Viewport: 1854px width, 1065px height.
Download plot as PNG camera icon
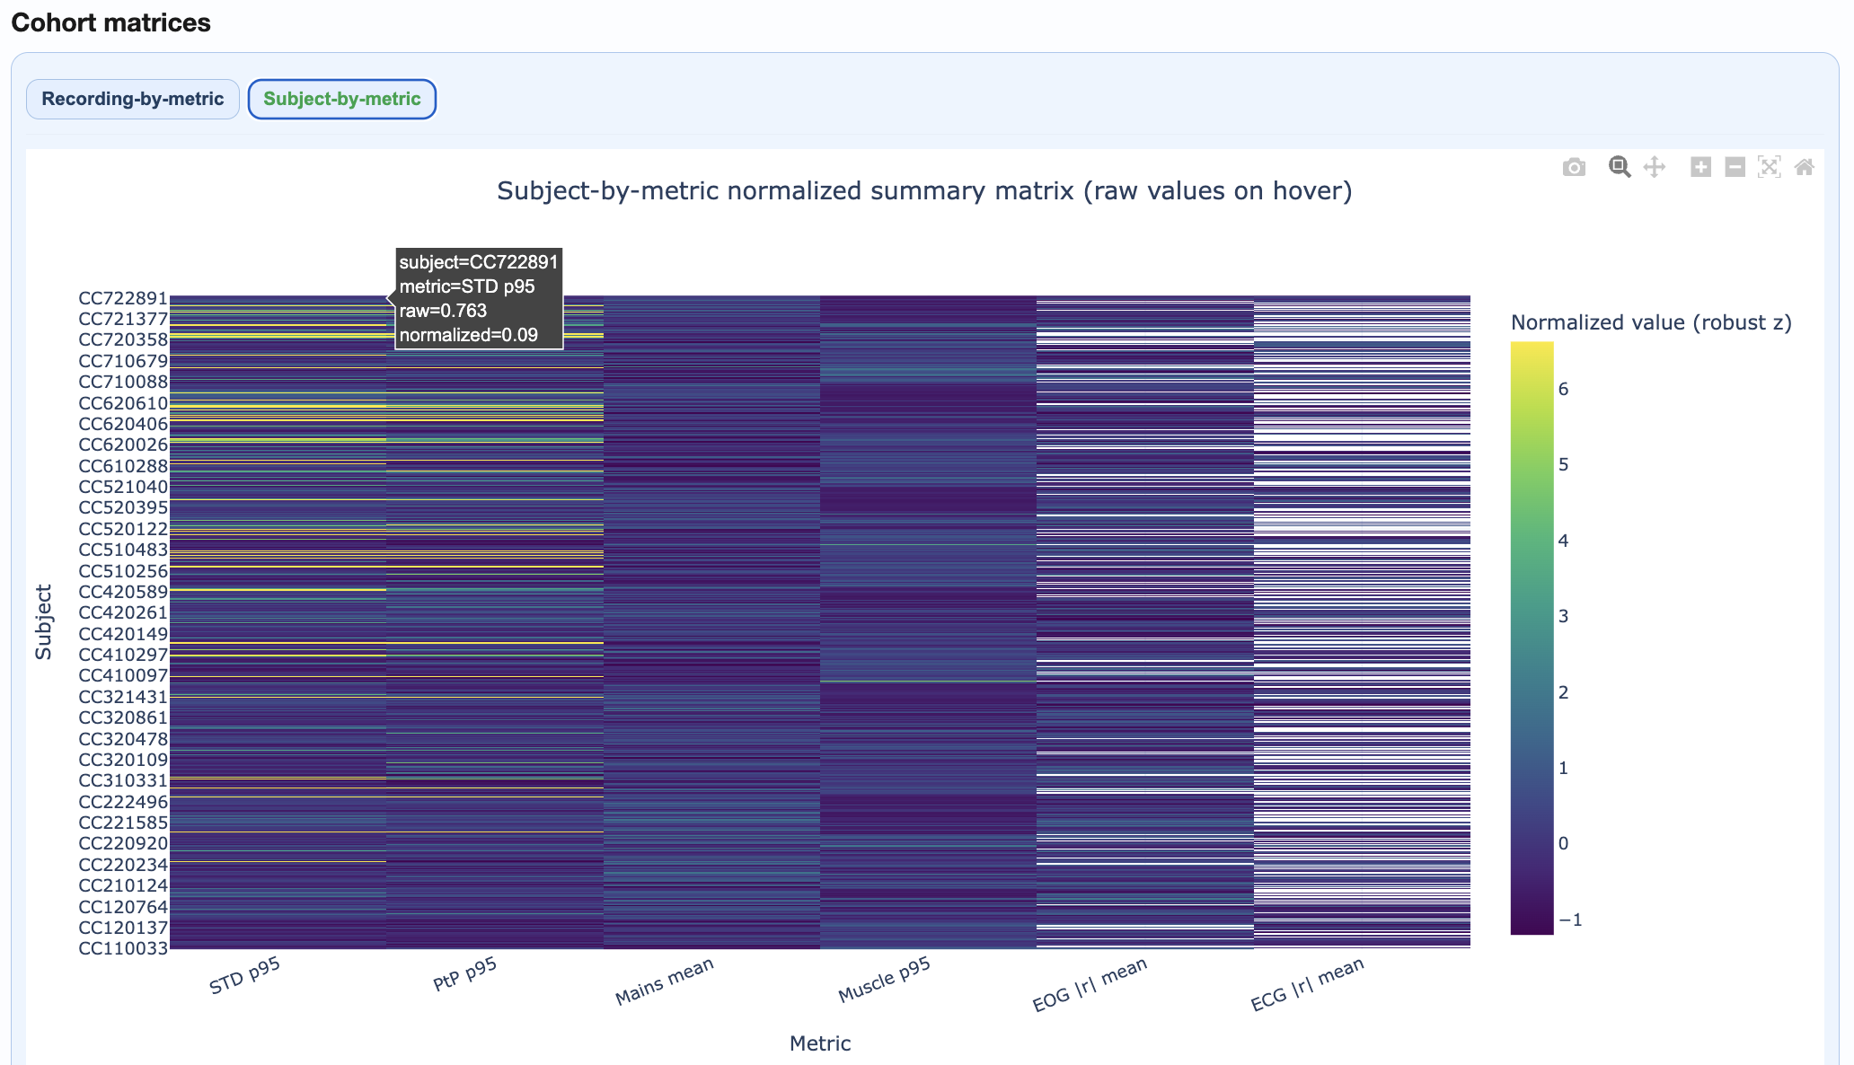point(1574,168)
